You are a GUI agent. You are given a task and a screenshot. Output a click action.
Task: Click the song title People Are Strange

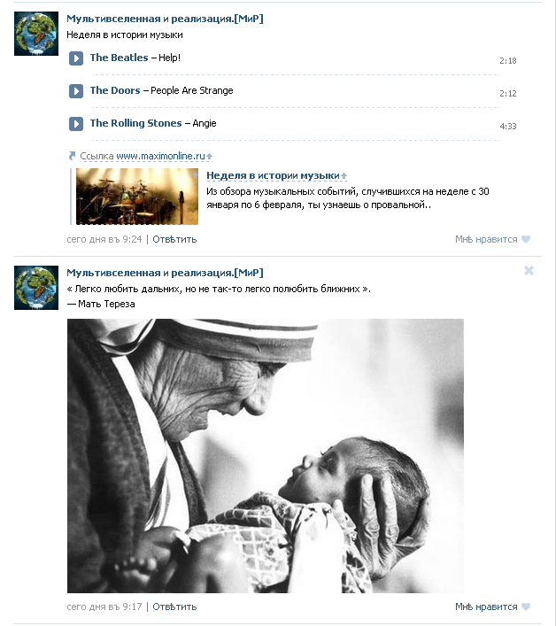191,90
